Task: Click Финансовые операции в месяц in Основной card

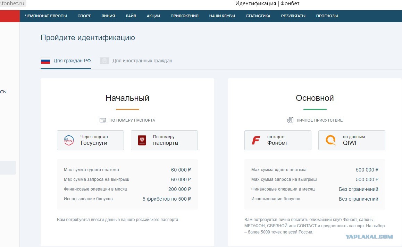Action: tap(283, 189)
